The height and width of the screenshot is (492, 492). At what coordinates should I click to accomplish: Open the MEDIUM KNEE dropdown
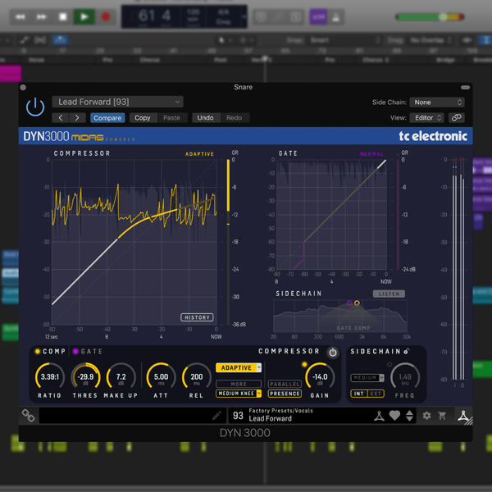click(x=239, y=394)
